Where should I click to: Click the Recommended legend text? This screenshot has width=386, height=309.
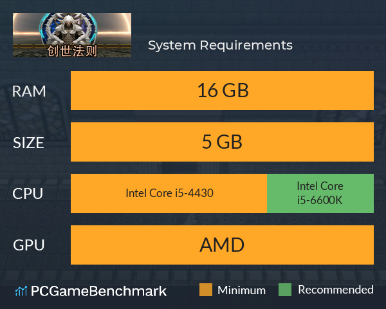pyautogui.click(x=336, y=290)
